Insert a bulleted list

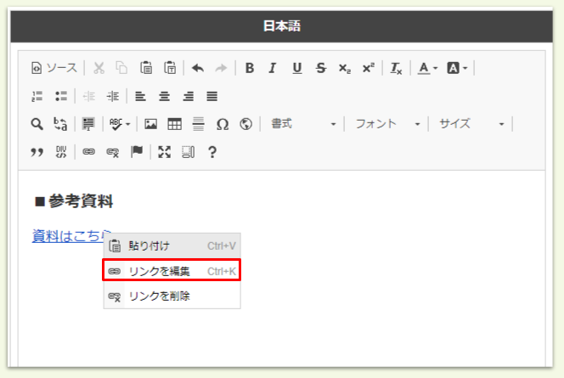coord(61,96)
